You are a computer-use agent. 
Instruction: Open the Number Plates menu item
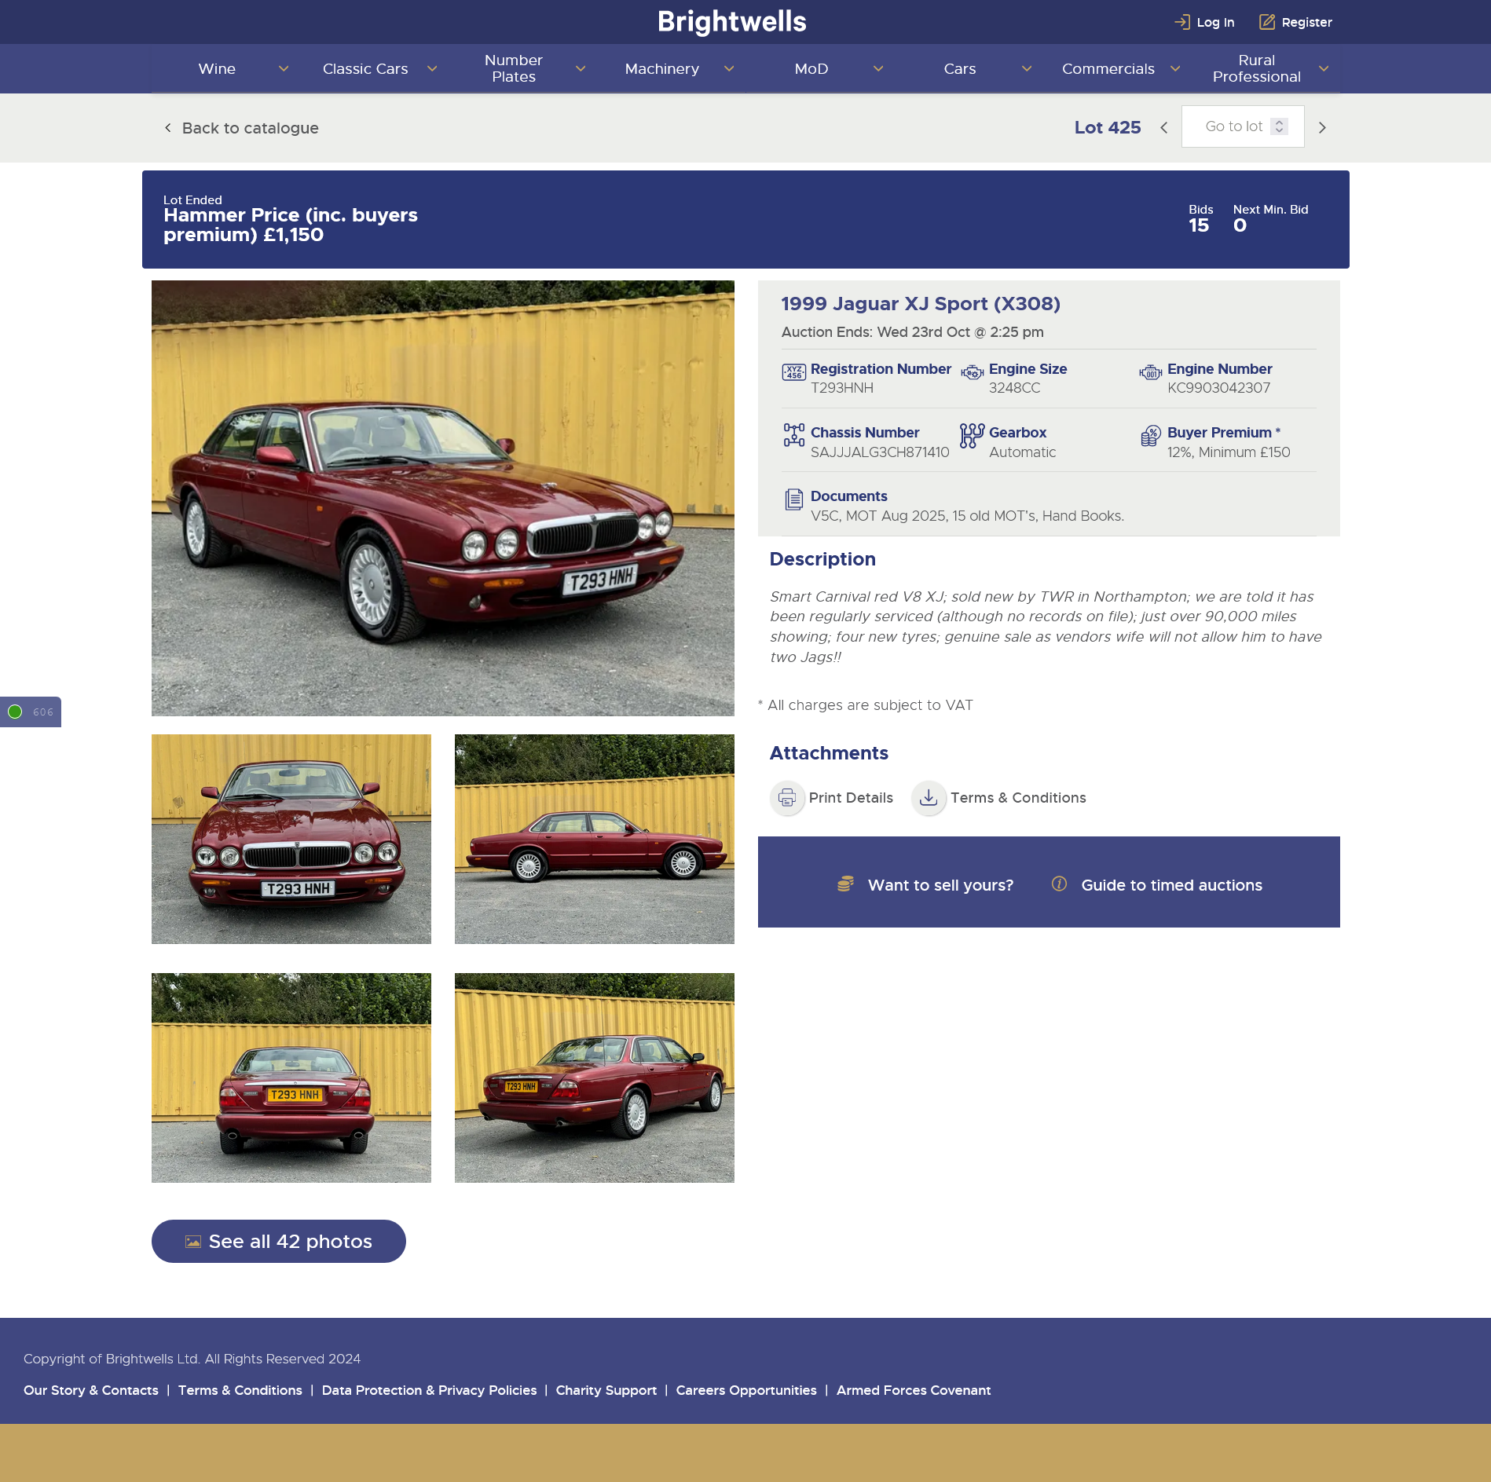click(x=514, y=68)
